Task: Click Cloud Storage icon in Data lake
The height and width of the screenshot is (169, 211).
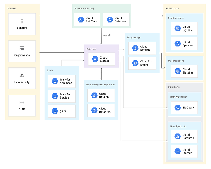Action: coord(95,59)
